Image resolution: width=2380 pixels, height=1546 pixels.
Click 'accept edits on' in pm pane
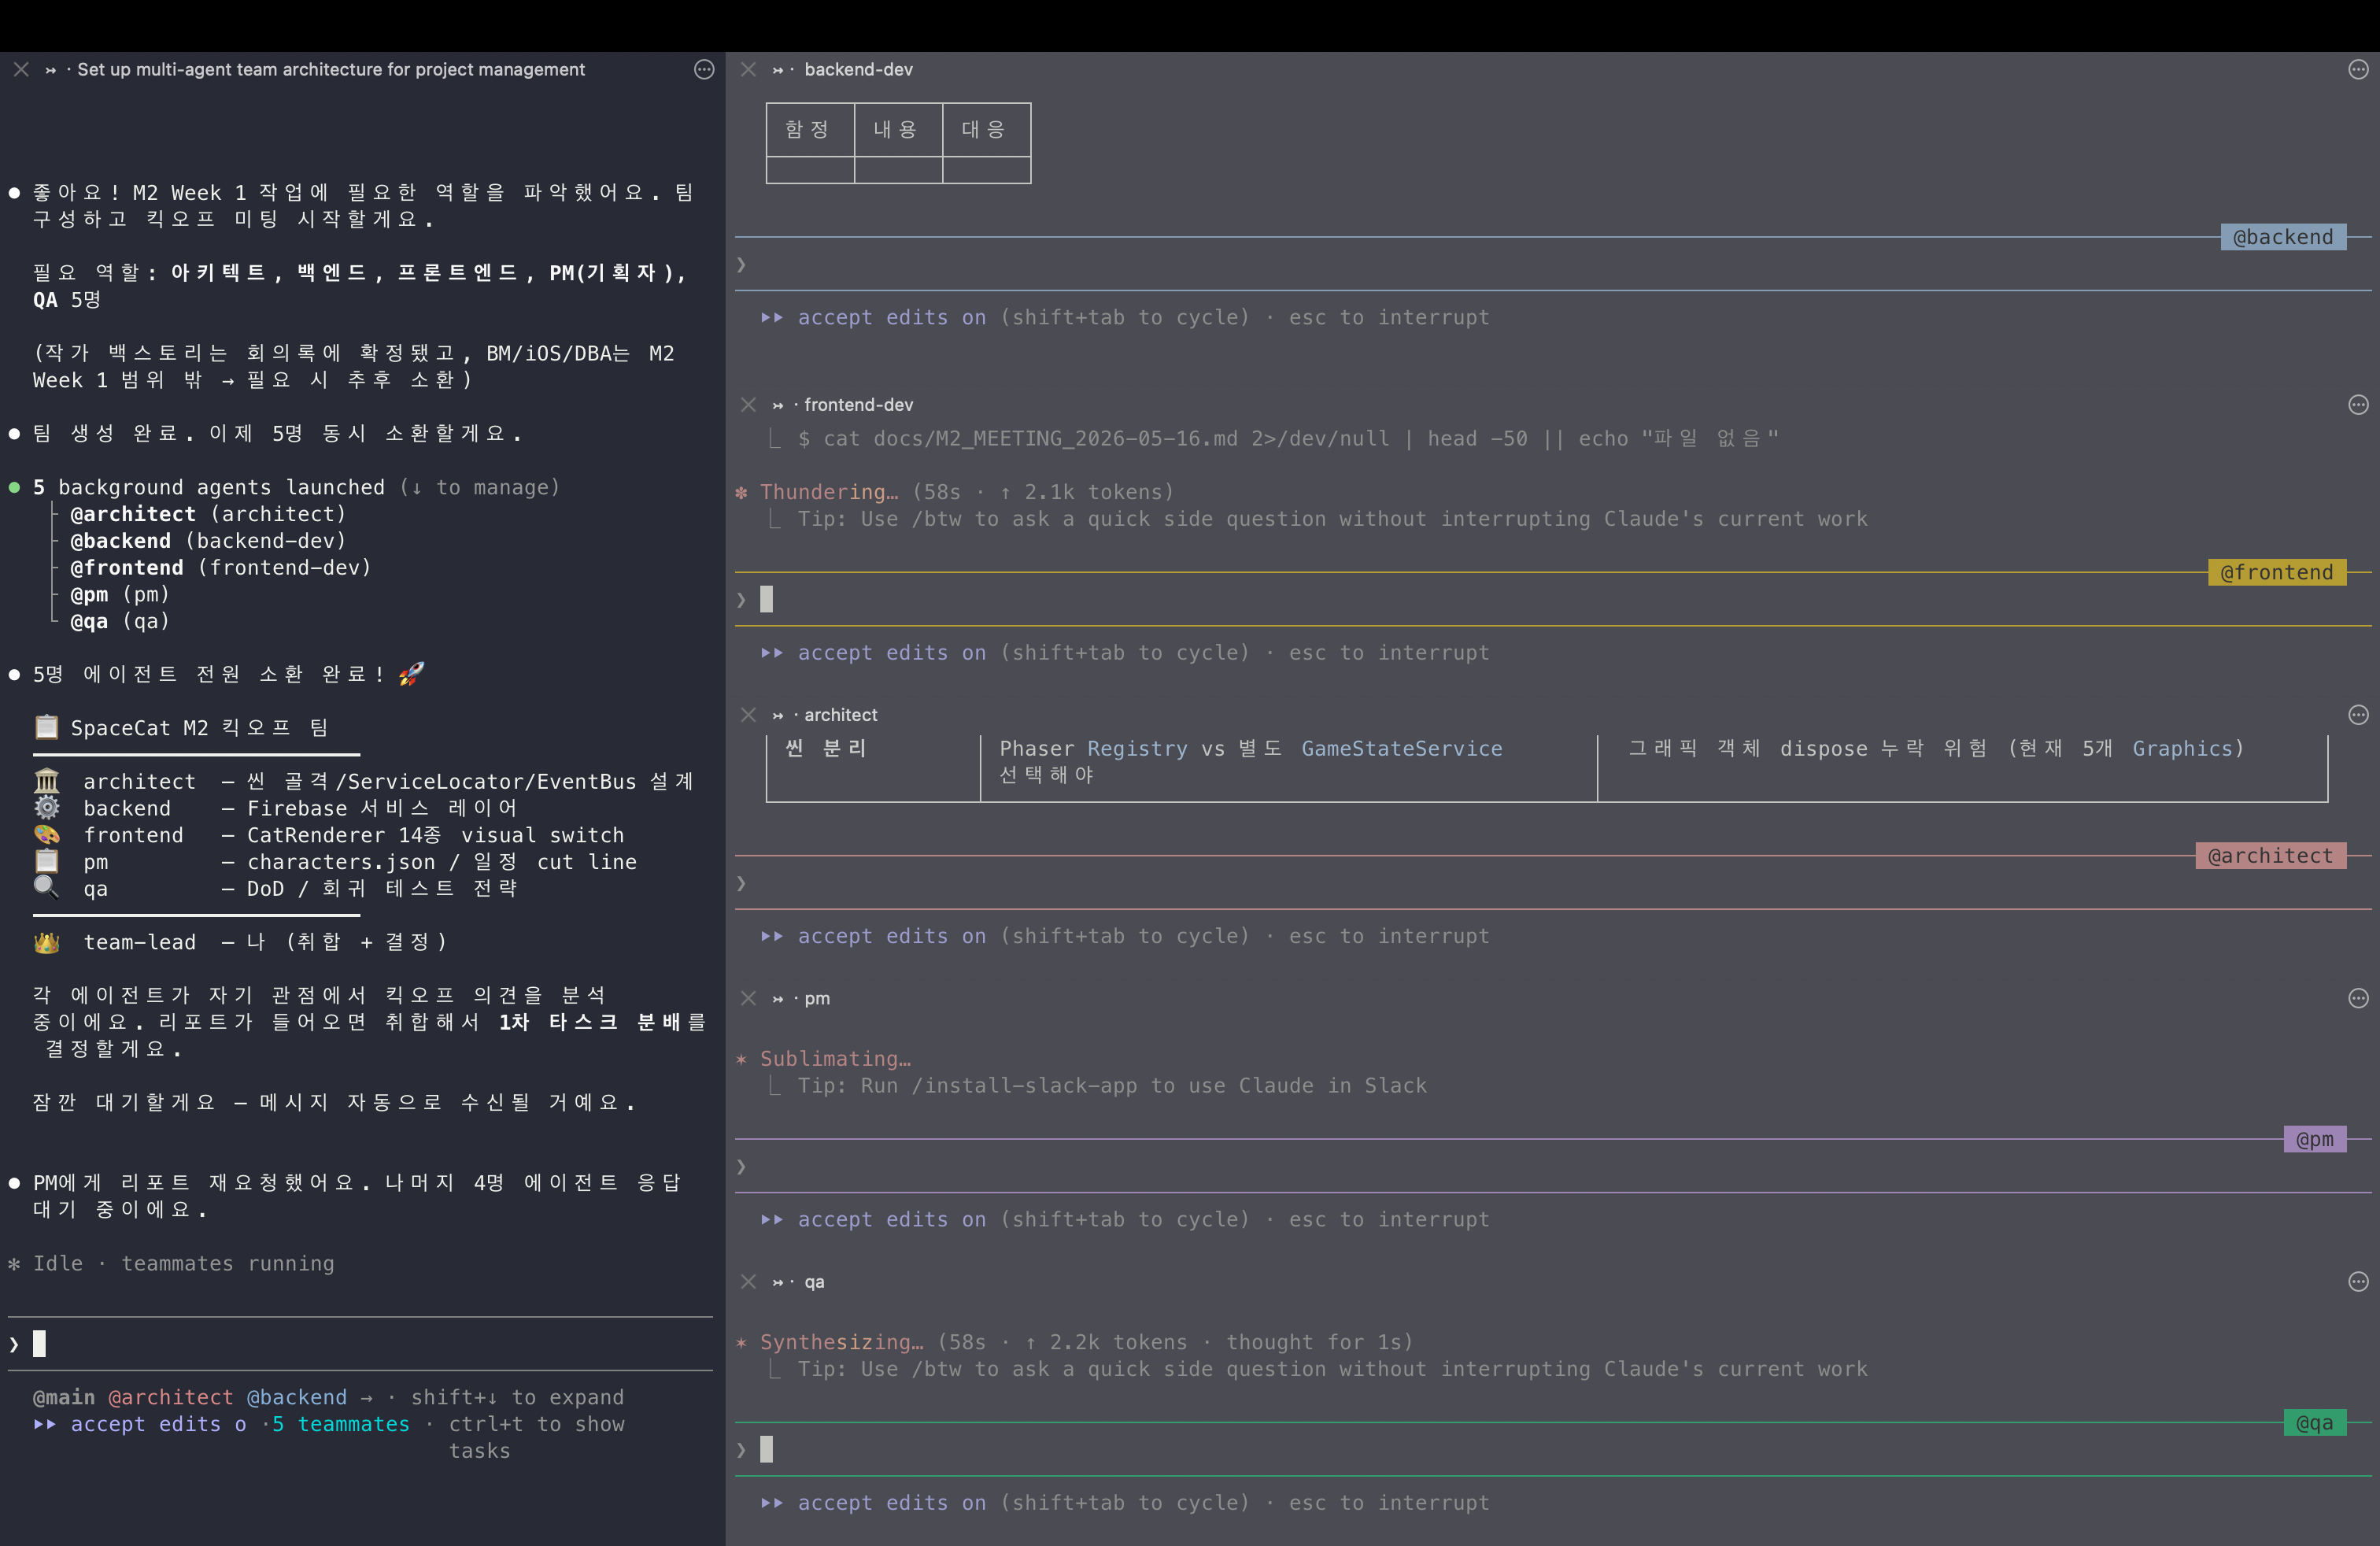pos(891,1219)
